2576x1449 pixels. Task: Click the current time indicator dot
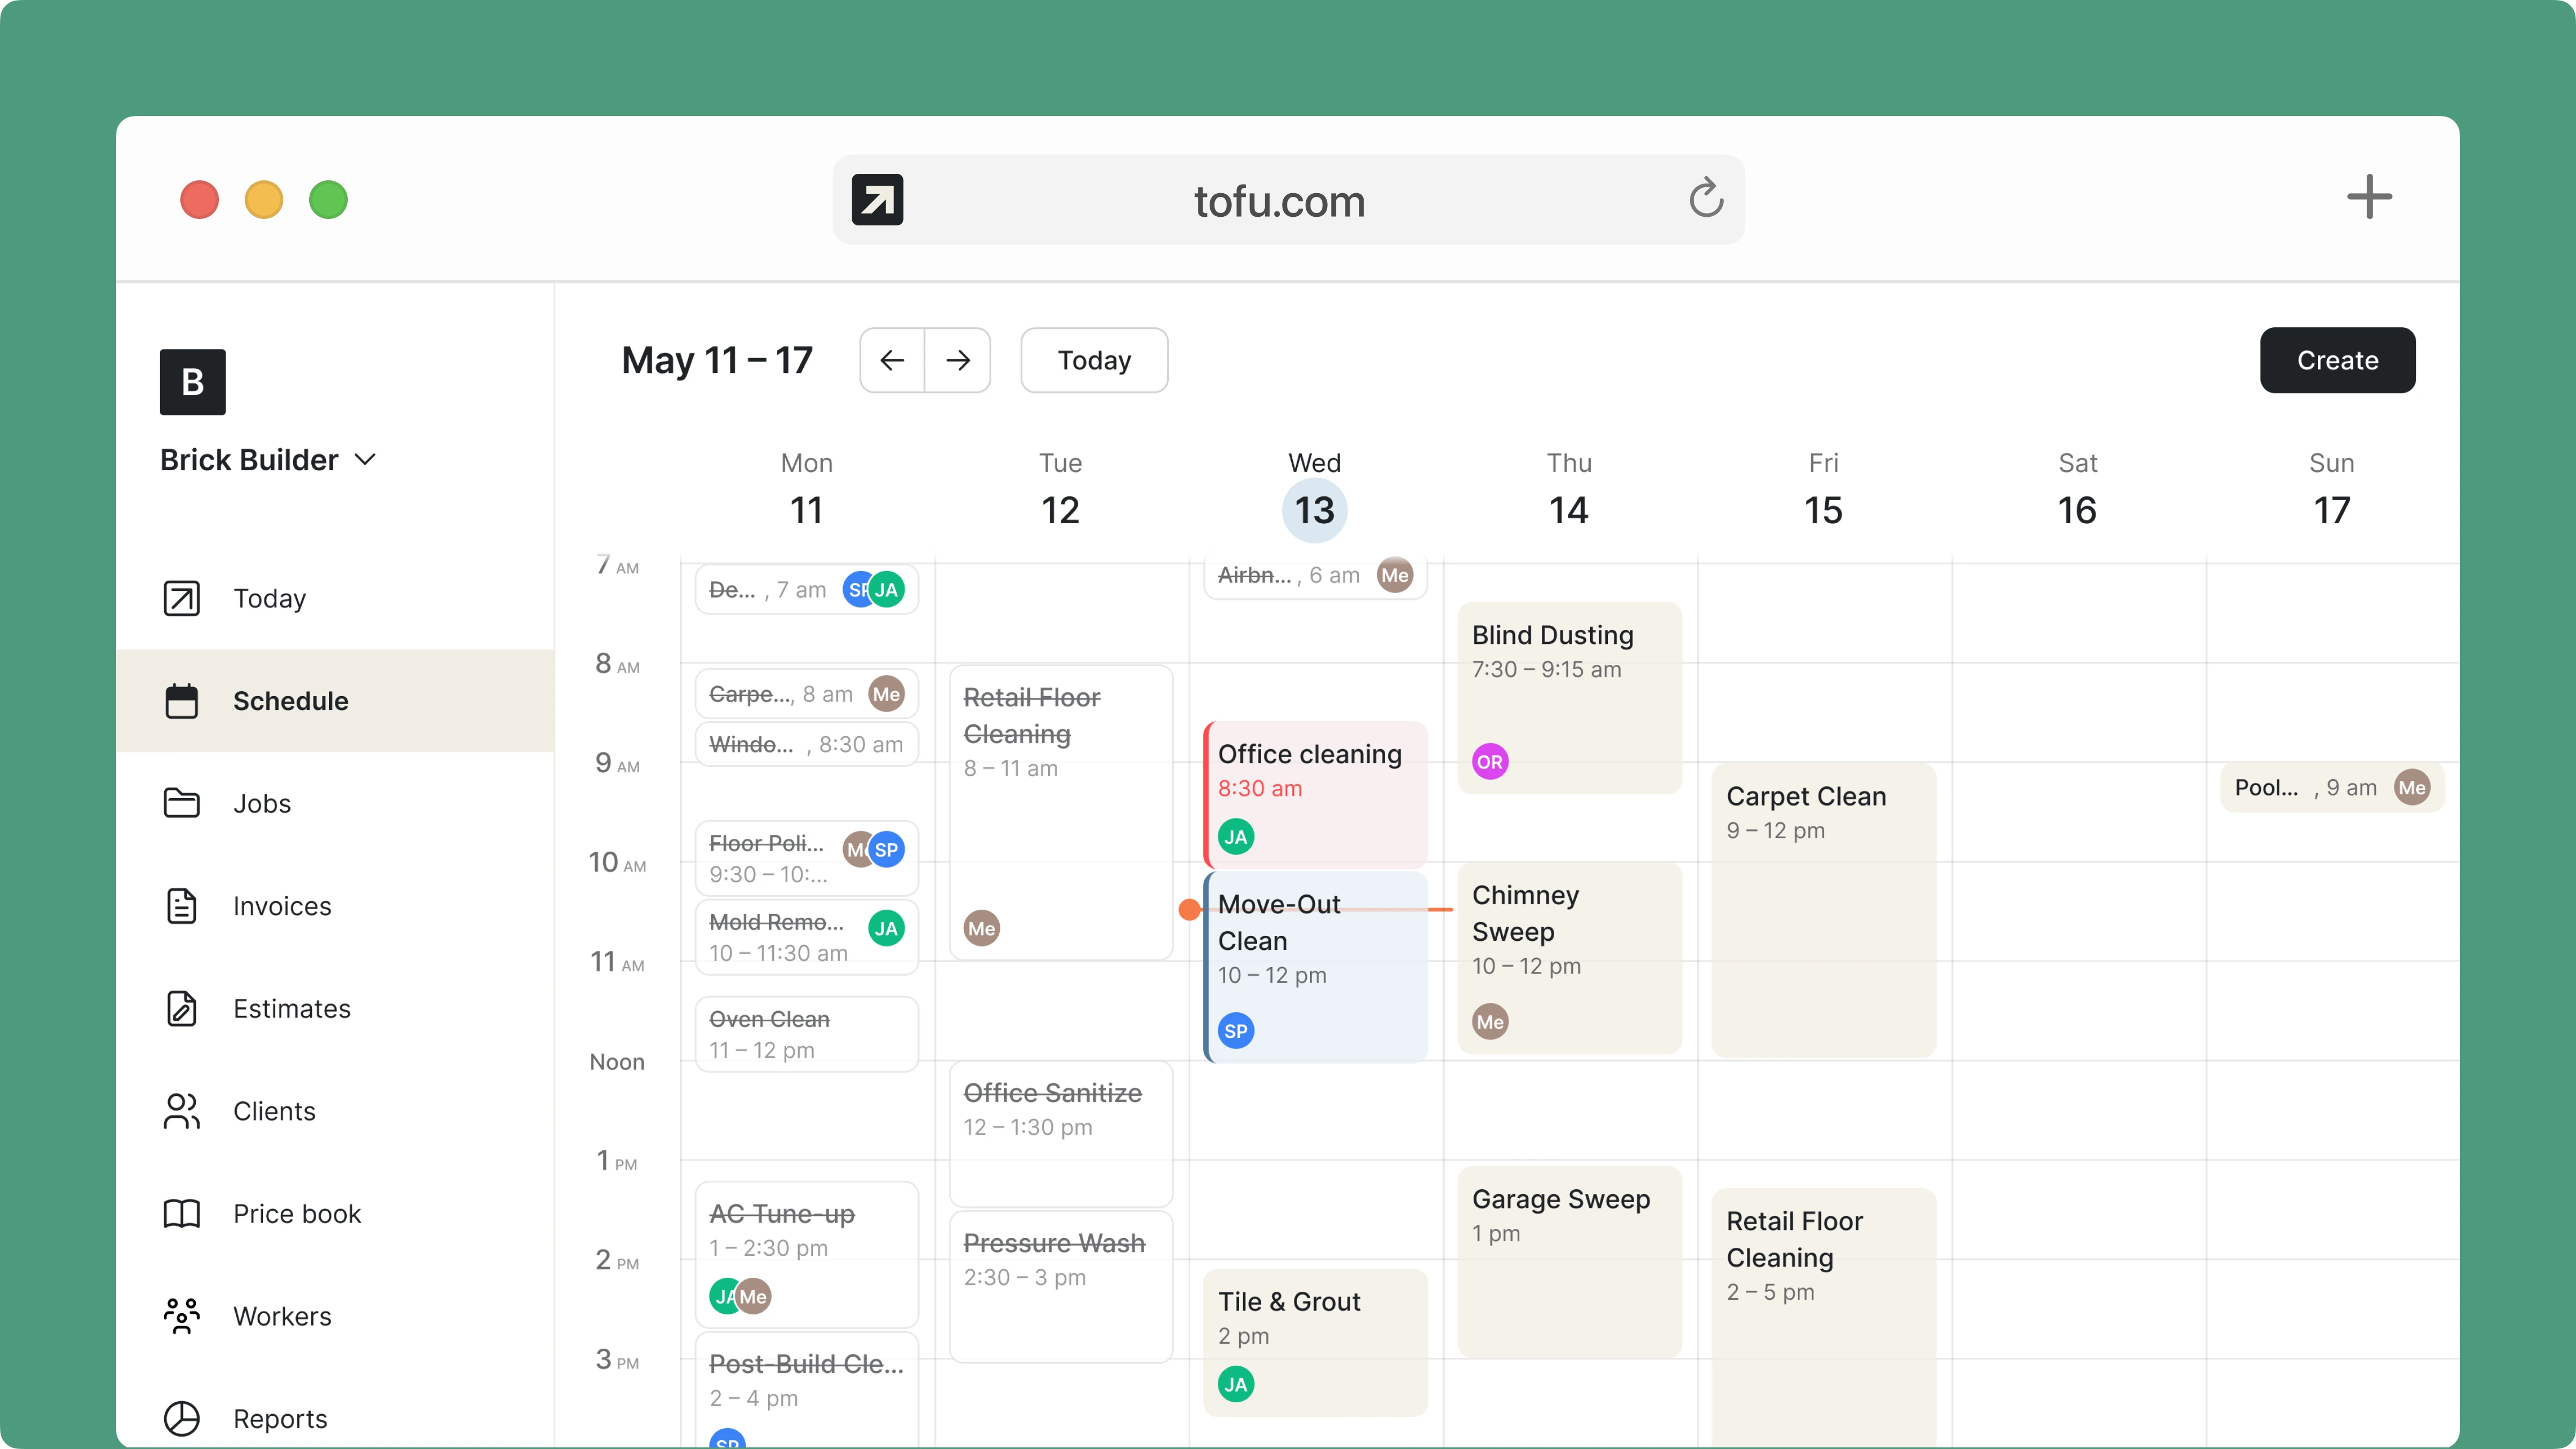[1189, 909]
